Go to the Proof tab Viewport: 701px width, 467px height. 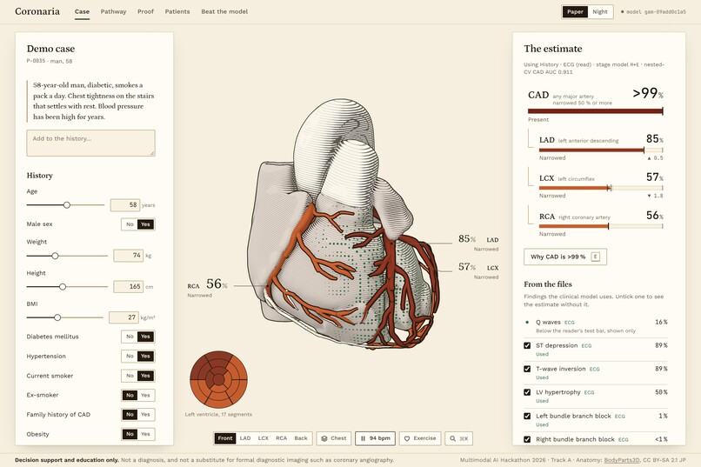pos(145,11)
